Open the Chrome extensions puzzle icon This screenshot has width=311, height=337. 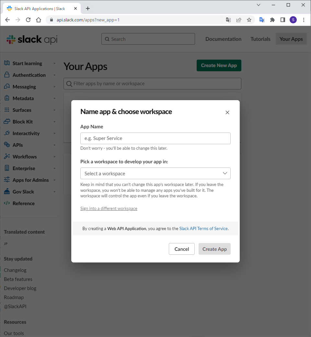pos(272,20)
